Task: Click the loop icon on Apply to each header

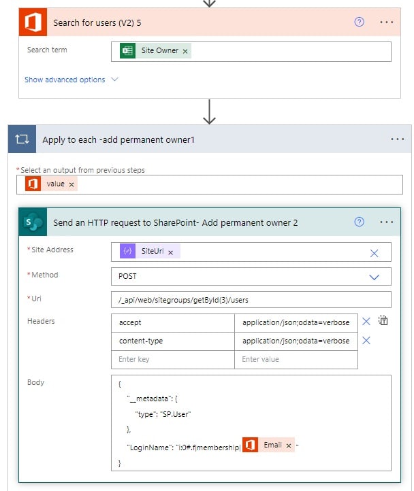Action: click(x=22, y=139)
